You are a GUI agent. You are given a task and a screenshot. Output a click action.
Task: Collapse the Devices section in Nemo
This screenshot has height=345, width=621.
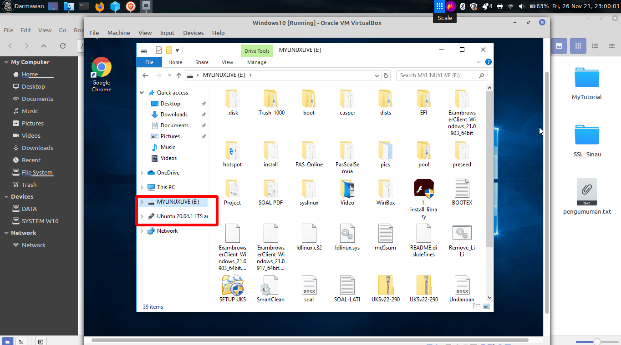pos(6,197)
